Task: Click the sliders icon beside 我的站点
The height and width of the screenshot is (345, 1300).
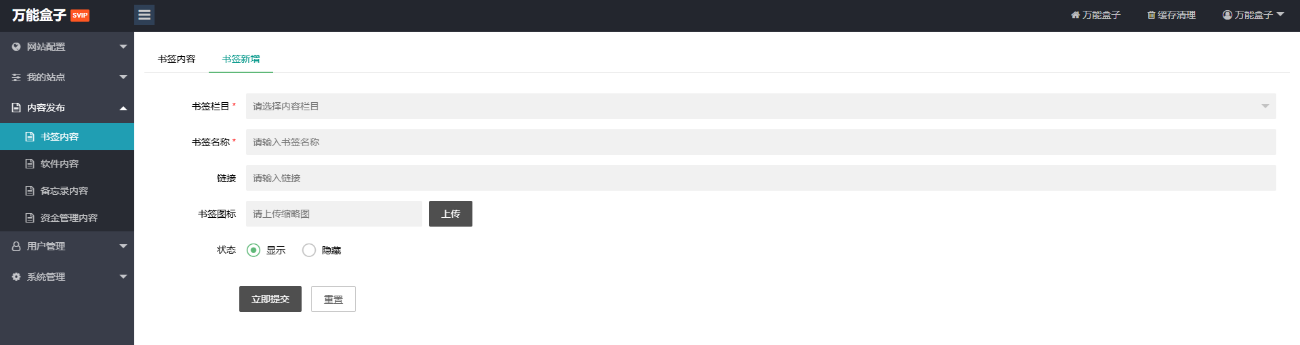Action: (16, 77)
